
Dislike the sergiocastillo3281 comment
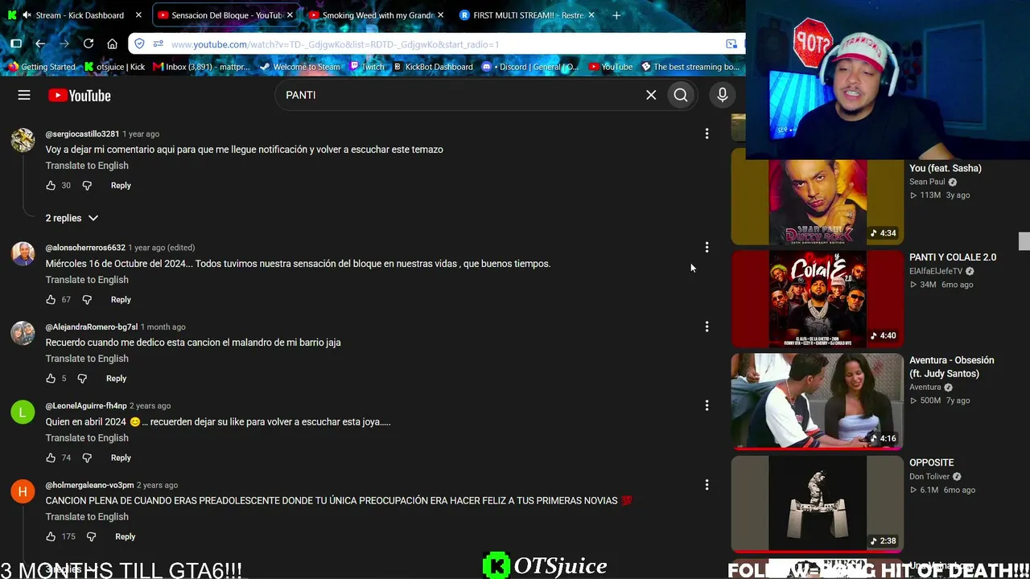tap(87, 185)
